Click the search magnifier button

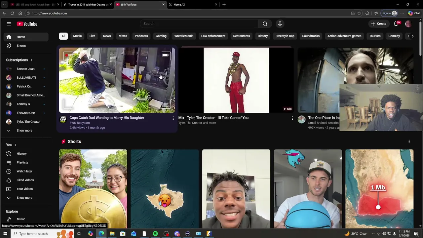(265, 24)
